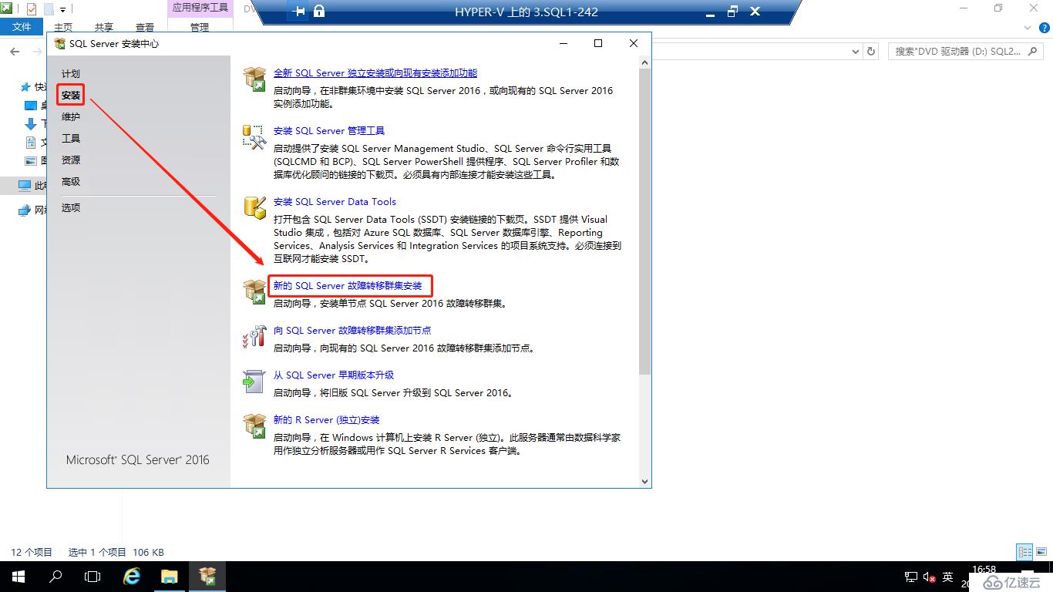This screenshot has width=1053, height=592.
Task: Select 选项 in the setup sidebar
Action: point(71,208)
